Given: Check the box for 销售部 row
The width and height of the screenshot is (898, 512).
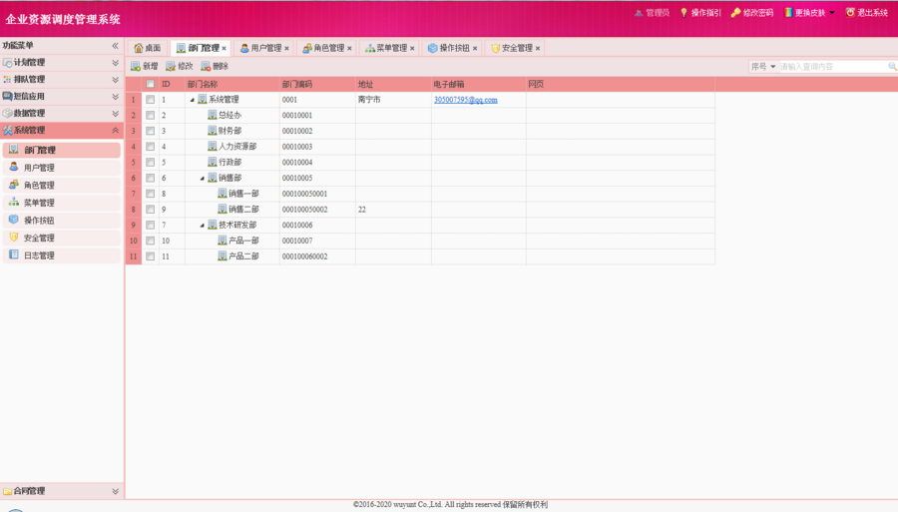Looking at the screenshot, I should (x=150, y=178).
